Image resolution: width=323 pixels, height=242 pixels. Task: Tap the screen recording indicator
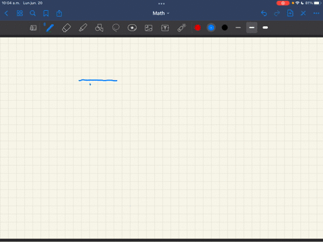point(283,3)
